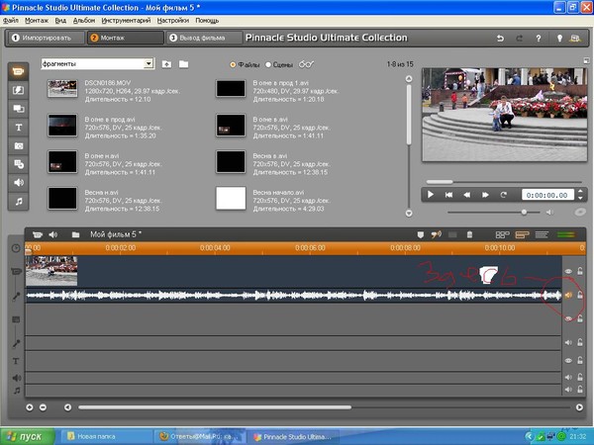This screenshot has width=594, height=445.
Task: Select the DSCN0186.MOV thumbnail
Action: pos(62,89)
